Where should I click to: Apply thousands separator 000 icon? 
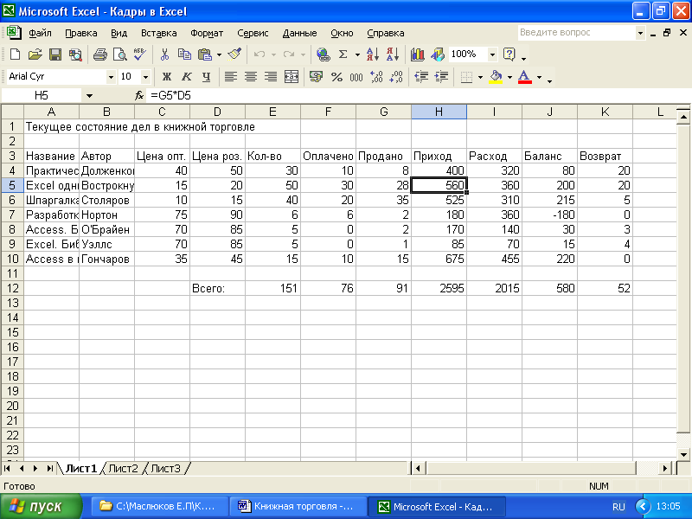coord(356,77)
